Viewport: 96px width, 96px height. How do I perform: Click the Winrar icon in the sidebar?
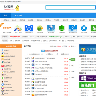3,75
